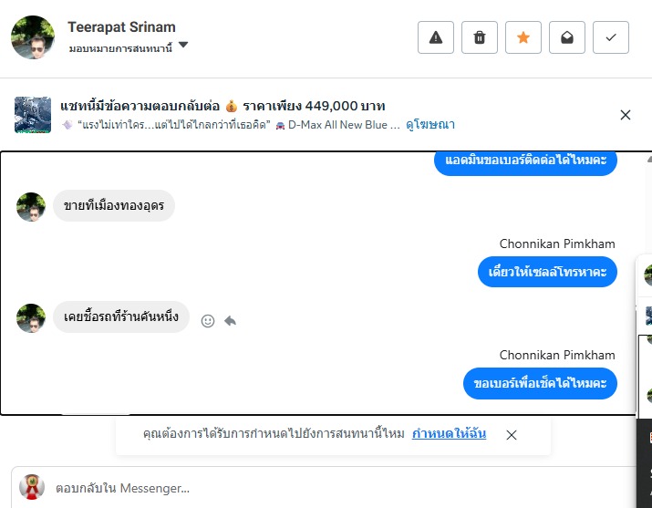This screenshot has width=652, height=508.
Task: Reply to the เคยซื้อรถที่ร้านคันหนึ่ง message
Action: tap(230, 321)
